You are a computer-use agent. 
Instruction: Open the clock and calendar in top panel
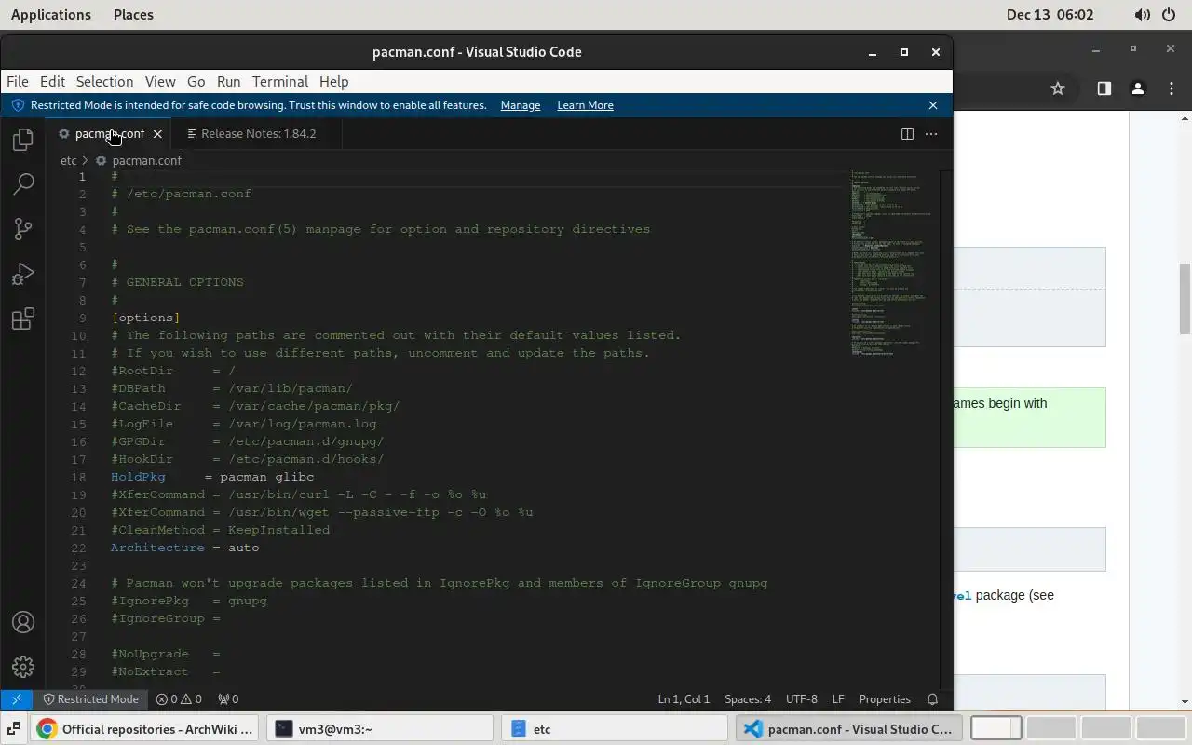pyautogui.click(x=1050, y=15)
